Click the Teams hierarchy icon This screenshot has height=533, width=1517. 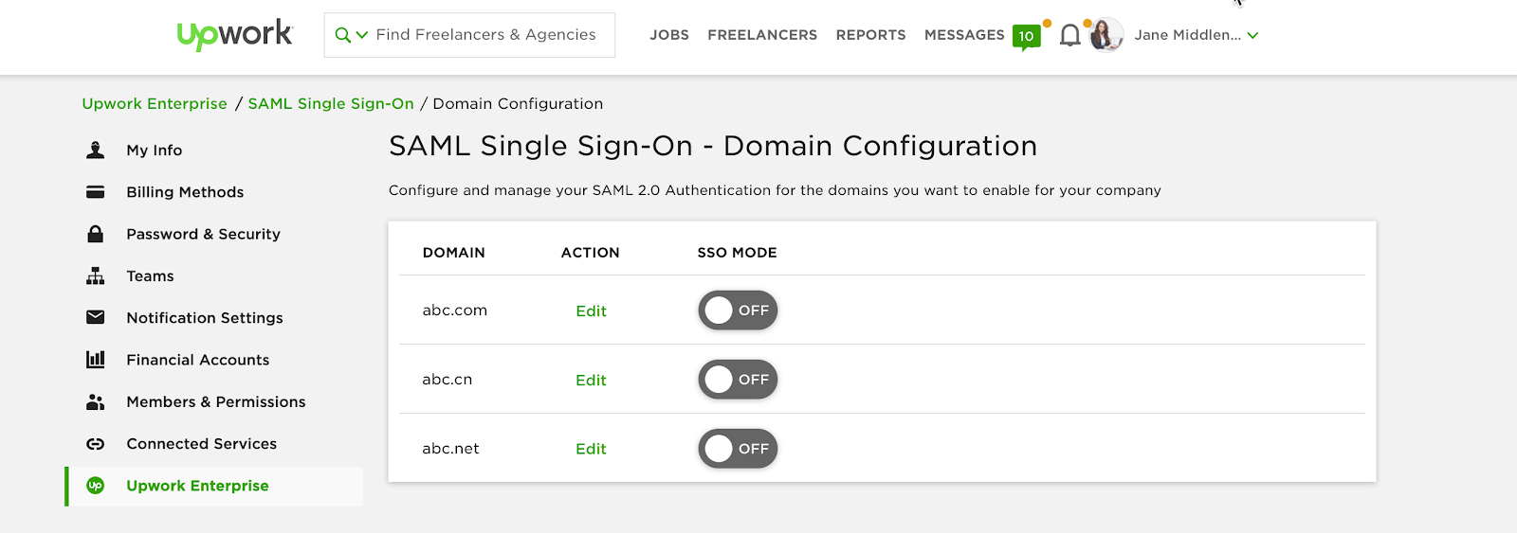coord(96,276)
